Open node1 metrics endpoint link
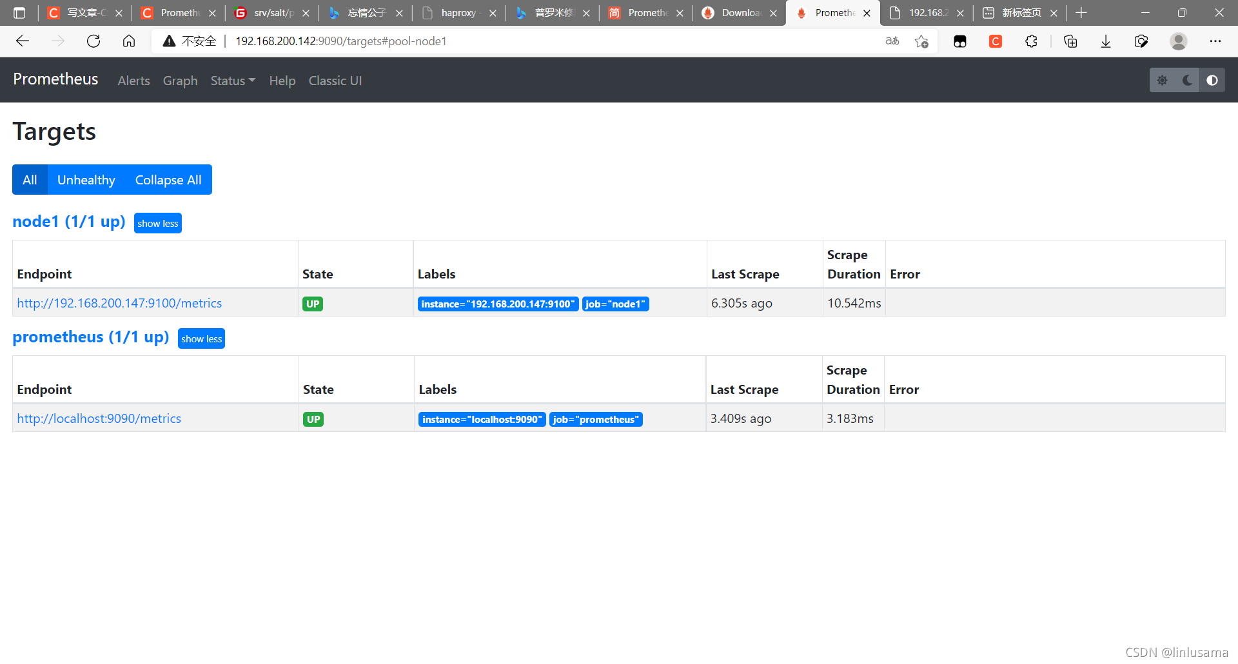1238x664 pixels. pyautogui.click(x=119, y=303)
